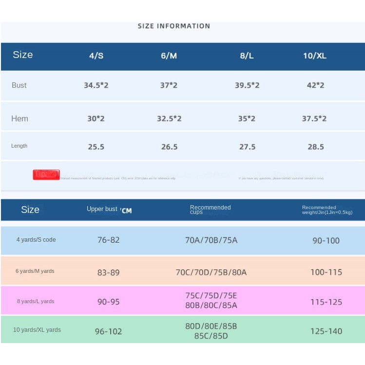
Task: Click the red Tips badge
Action: click(46, 174)
